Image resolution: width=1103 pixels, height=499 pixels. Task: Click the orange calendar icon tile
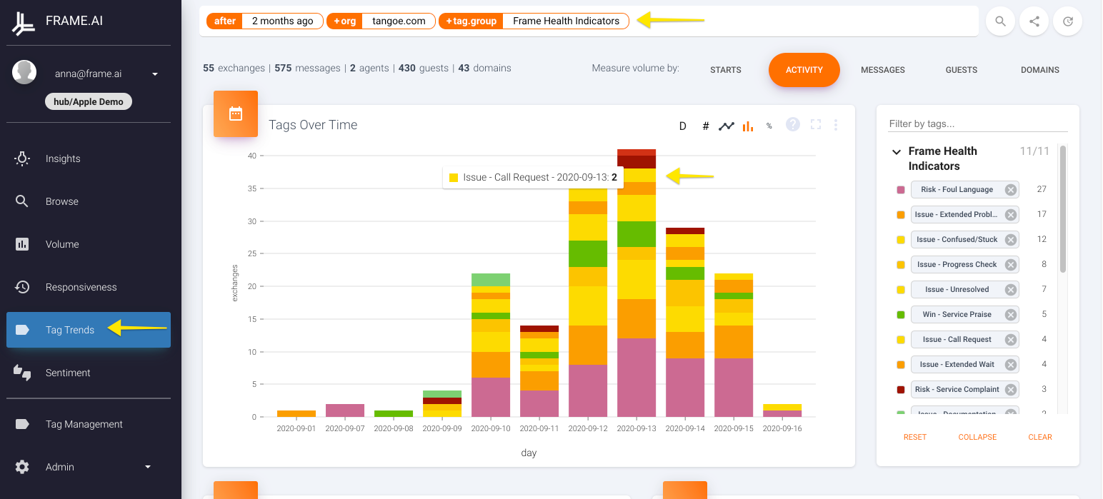click(x=236, y=114)
